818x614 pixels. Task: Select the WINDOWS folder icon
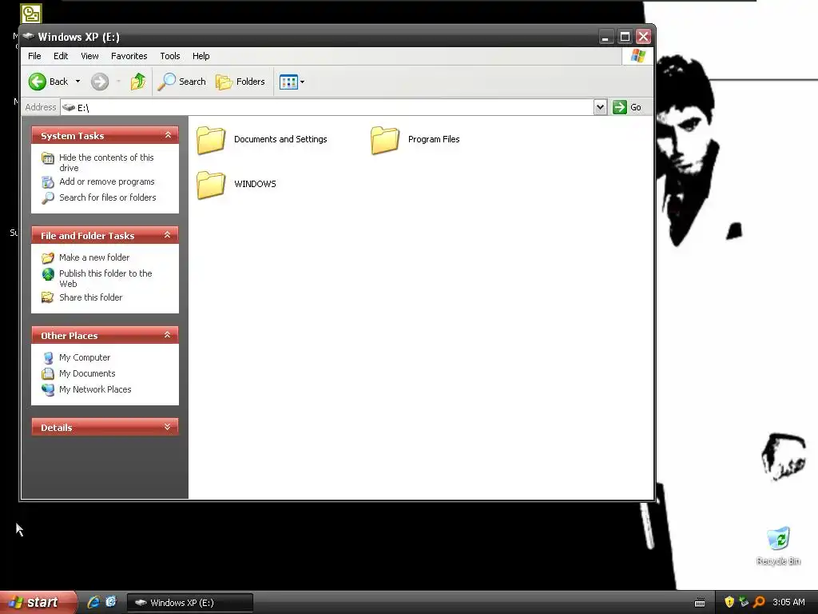point(211,185)
